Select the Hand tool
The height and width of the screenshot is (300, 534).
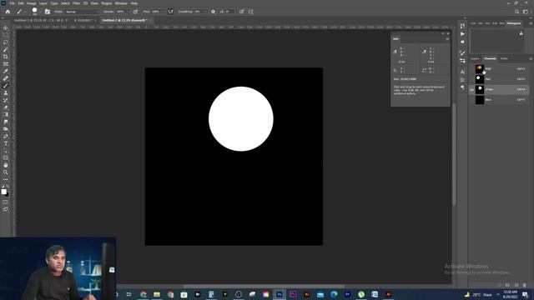click(6, 165)
